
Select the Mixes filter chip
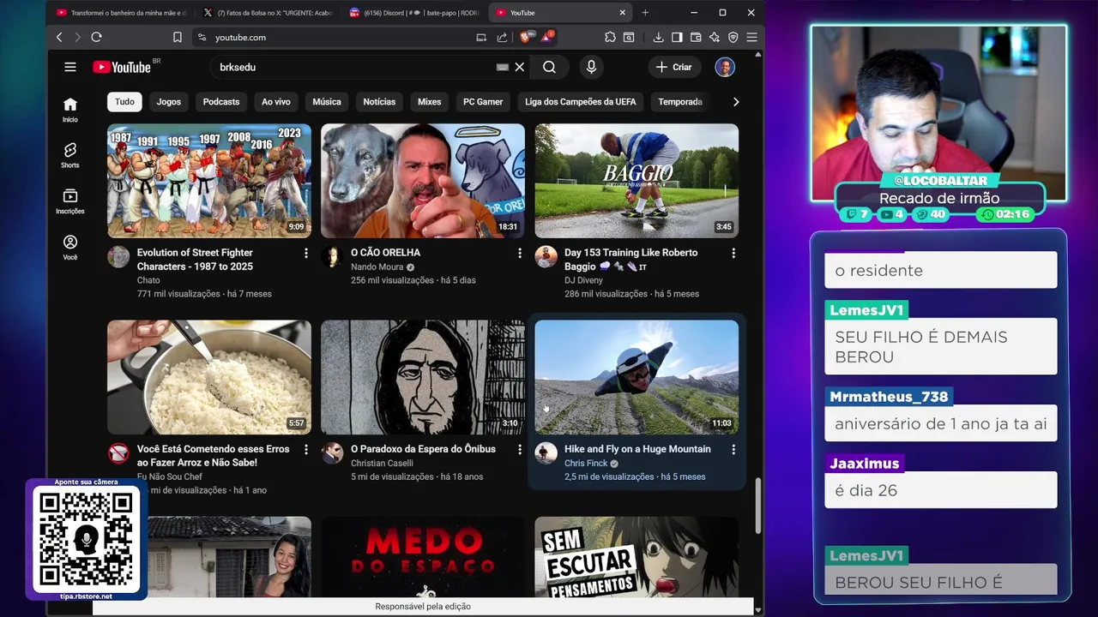(x=430, y=102)
